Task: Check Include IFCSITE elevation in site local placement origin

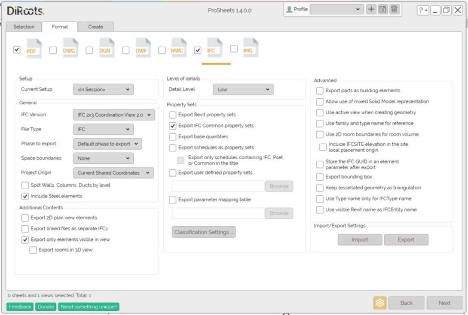Action: [323, 147]
